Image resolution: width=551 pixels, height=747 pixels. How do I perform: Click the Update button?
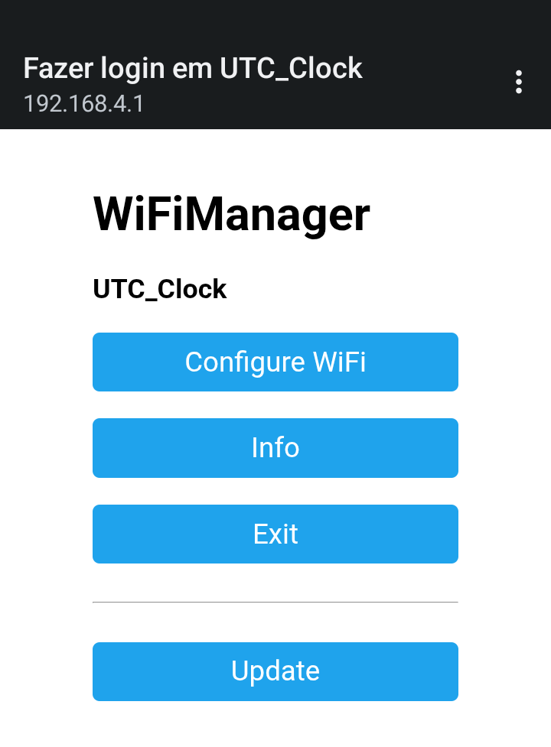point(275,671)
